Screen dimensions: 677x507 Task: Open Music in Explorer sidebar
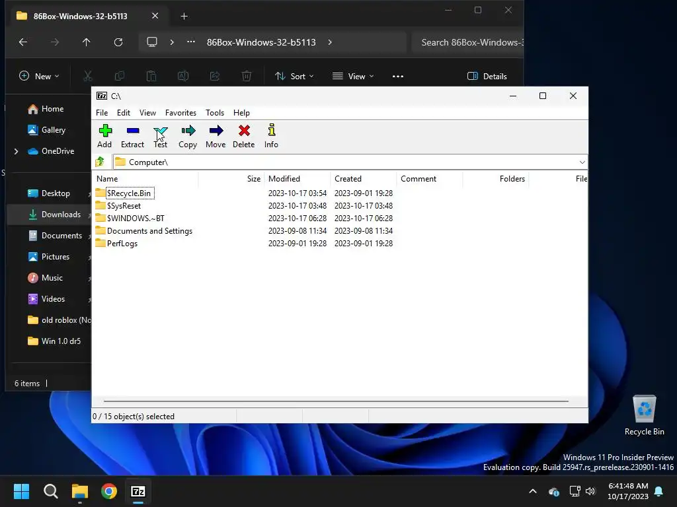[45, 278]
